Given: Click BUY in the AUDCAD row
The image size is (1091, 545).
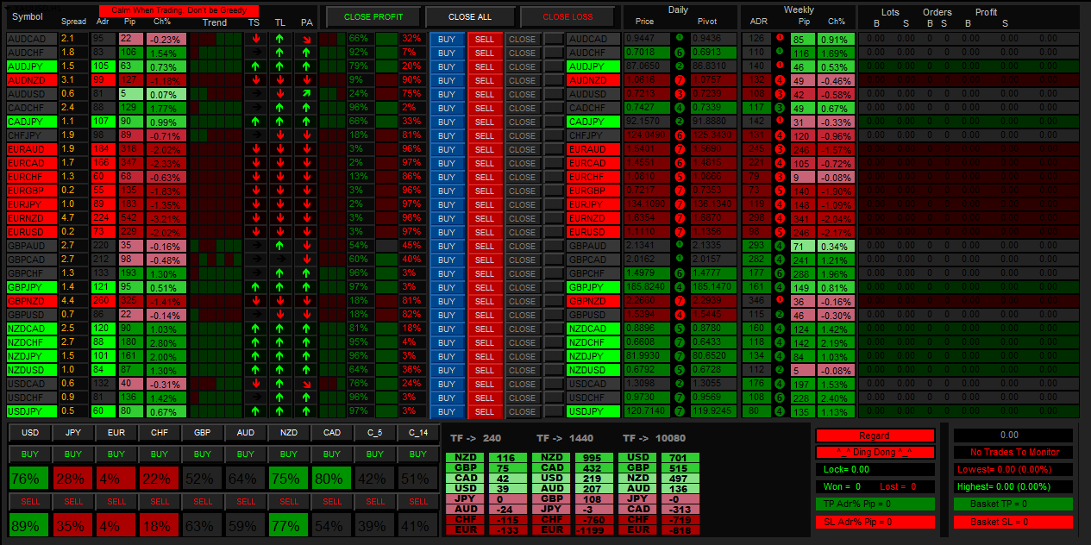Looking at the screenshot, I should (447, 39).
